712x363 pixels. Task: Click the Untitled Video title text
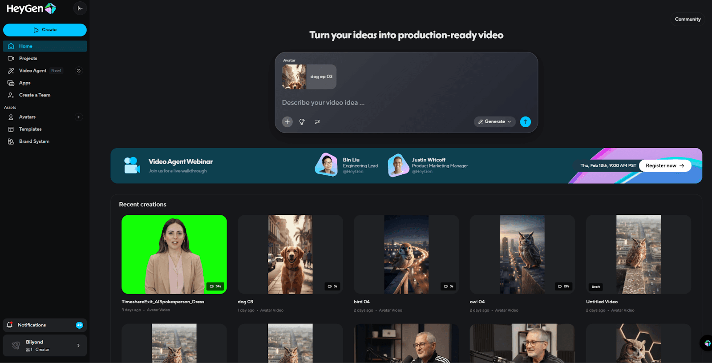point(602,302)
